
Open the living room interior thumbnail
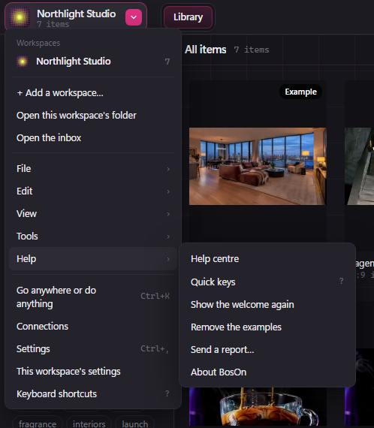coord(258,166)
